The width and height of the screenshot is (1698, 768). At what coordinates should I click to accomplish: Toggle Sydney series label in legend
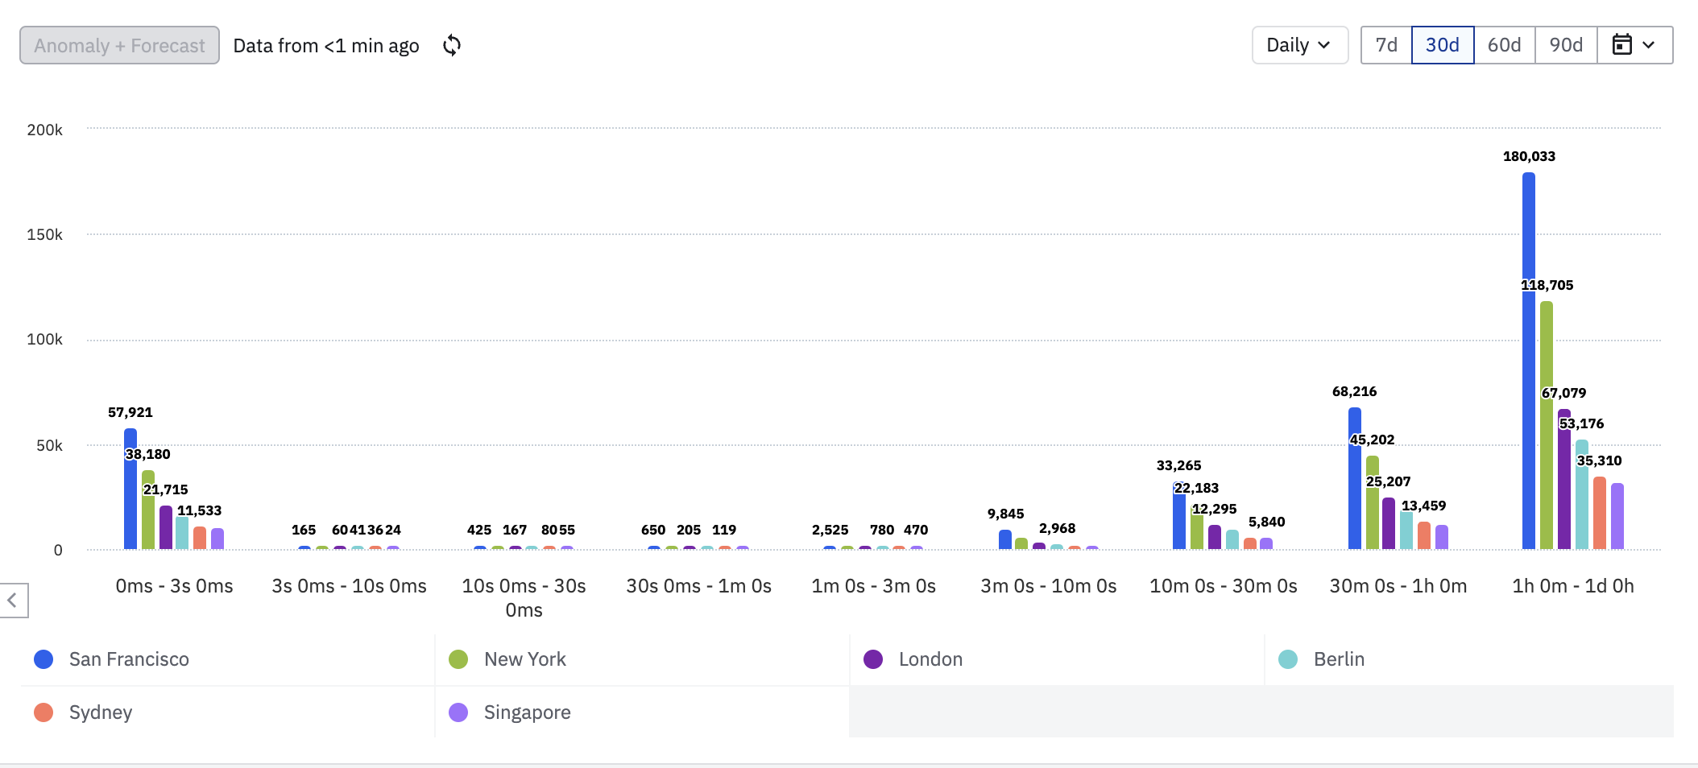[x=101, y=712]
